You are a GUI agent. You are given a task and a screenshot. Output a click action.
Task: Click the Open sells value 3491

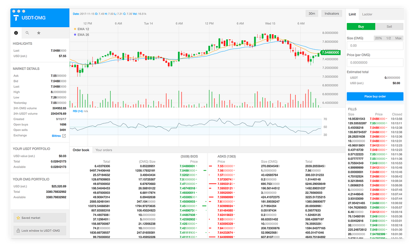click(x=63, y=130)
